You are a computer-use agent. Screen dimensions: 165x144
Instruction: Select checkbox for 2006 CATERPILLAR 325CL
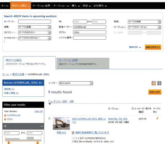point(49,118)
